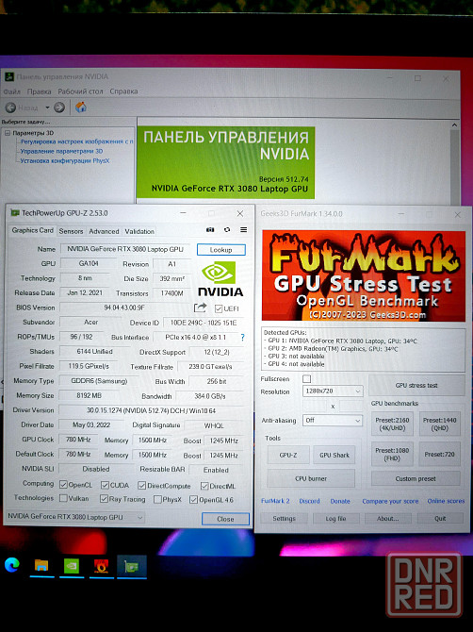Open the FurMark 2 link
This screenshot has height=632, width=473.
pyautogui.click(x=275, y=501)
